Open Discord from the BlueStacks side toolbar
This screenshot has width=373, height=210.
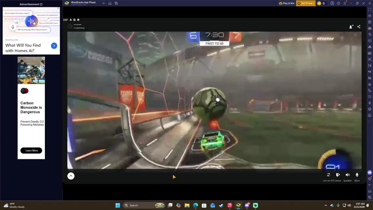[x=370, y=172]
